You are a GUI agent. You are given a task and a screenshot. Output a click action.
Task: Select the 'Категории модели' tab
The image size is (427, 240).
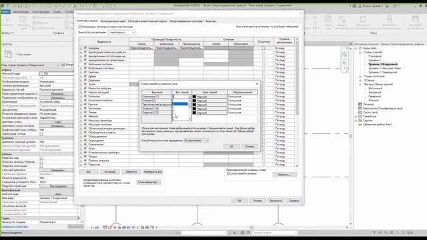[x=87, y=21]
